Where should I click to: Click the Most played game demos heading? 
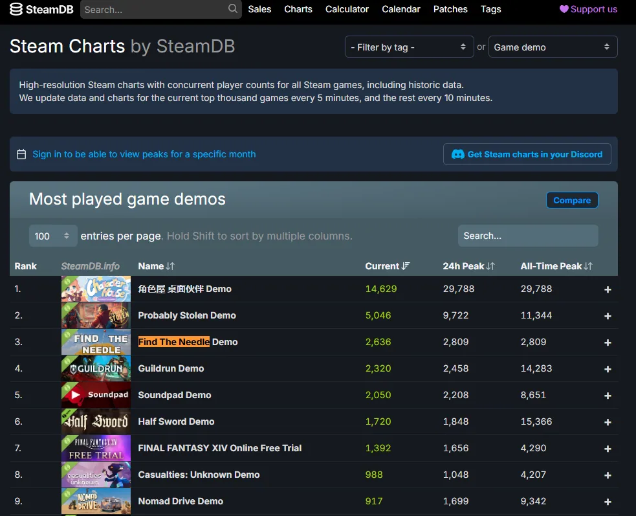pos(127,199)
